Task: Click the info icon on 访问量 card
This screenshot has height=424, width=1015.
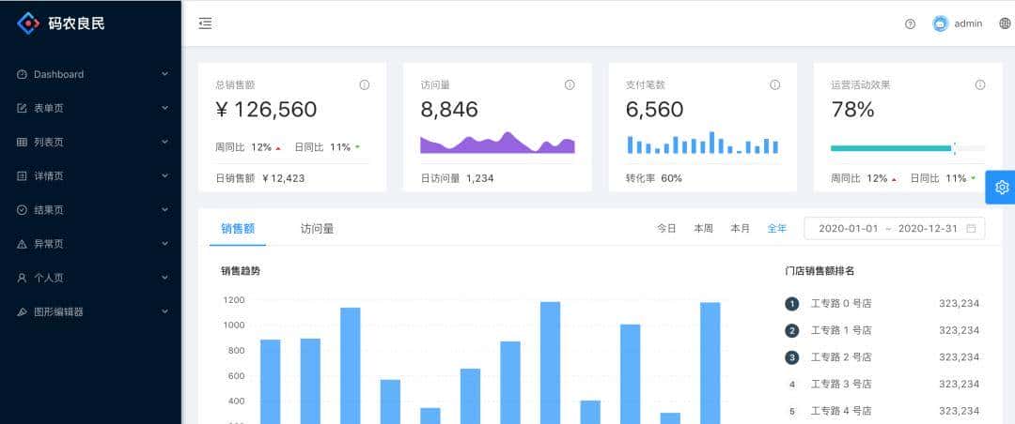Action: [x=570, y=84]
